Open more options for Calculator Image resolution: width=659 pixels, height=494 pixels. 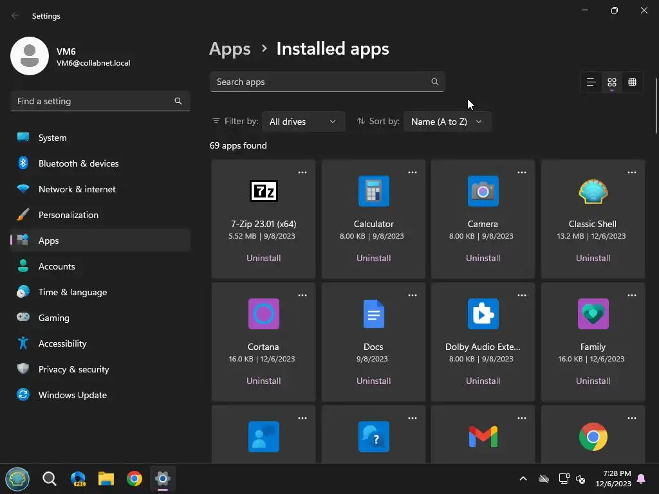pos(413,172)
